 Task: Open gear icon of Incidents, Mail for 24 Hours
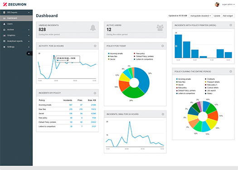click(163, 114)
